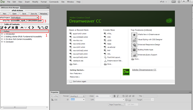The image size is (193, 110).
Task: Refresh the table of contents
Action: pos(46,27)
